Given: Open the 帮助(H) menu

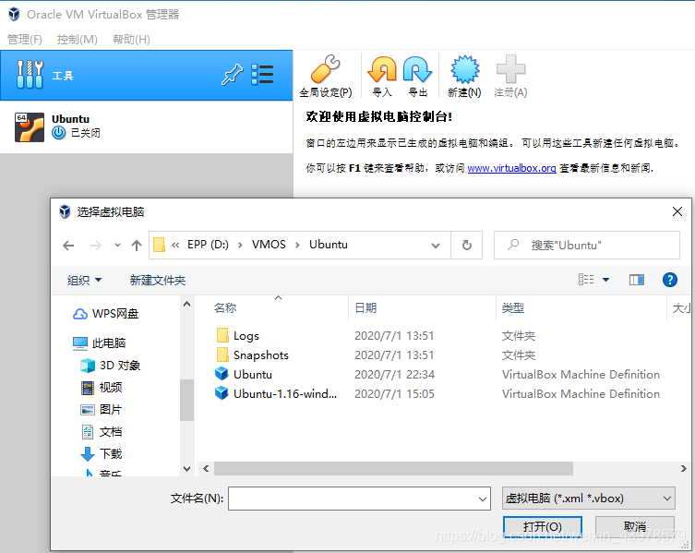Looking at the screenshot, I should click(131, 40).
